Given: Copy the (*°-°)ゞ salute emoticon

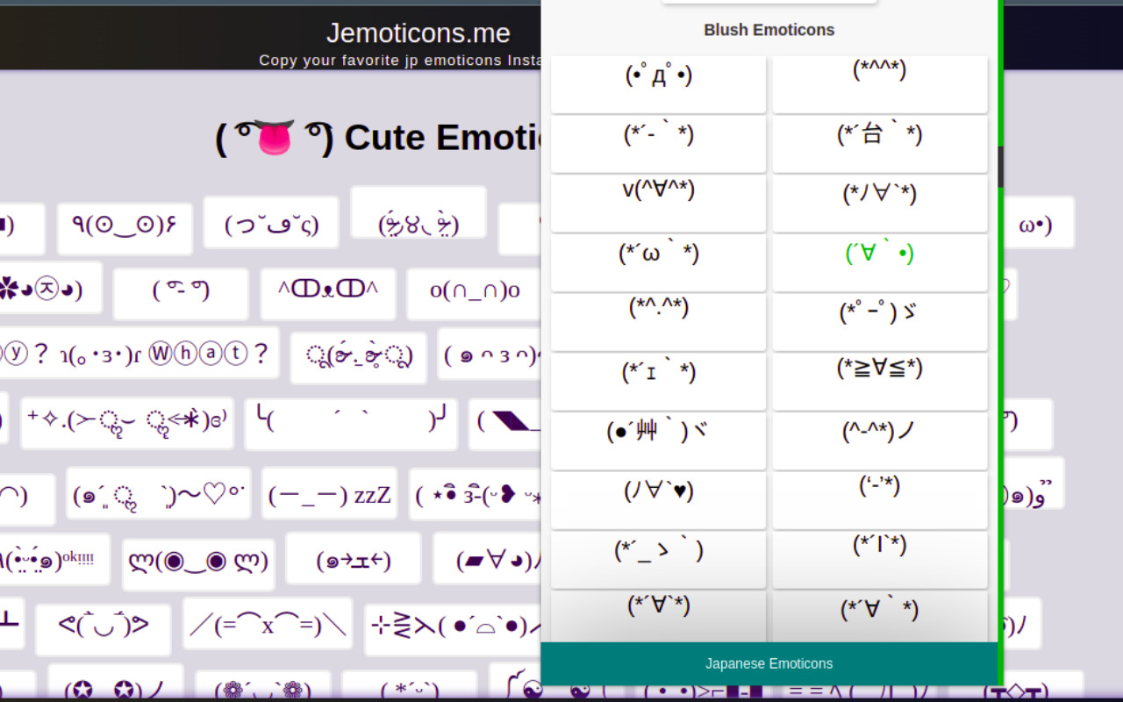Looking at the screenshot, I should click(880, 322).
